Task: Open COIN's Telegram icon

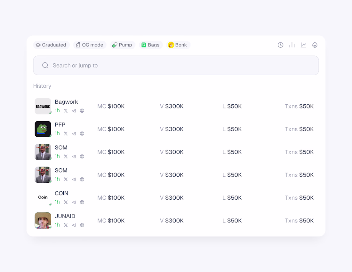Action: coord(74,202)
